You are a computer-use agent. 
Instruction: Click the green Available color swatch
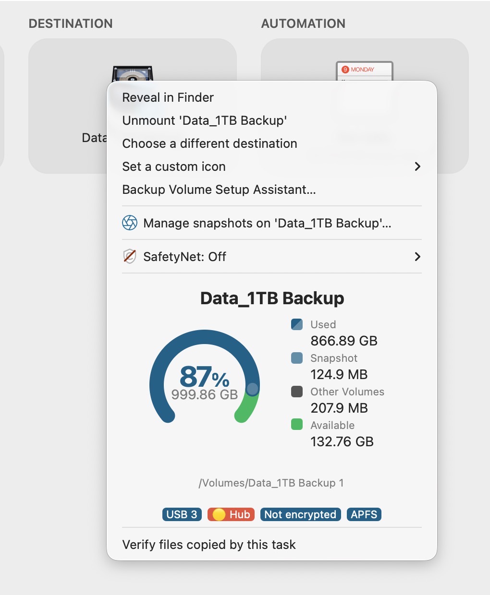[x=297, y=424]
